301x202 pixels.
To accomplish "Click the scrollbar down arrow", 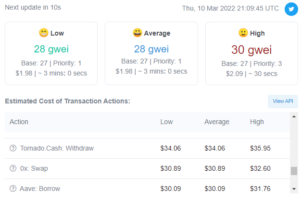I will [x=294, y=189].
